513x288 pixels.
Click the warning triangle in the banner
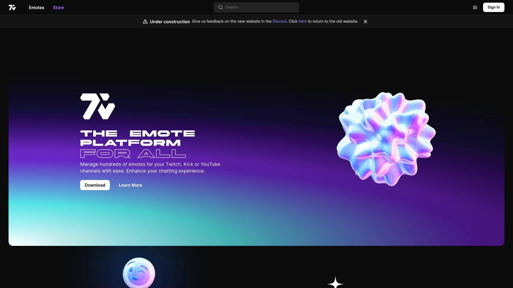[145, 21]
